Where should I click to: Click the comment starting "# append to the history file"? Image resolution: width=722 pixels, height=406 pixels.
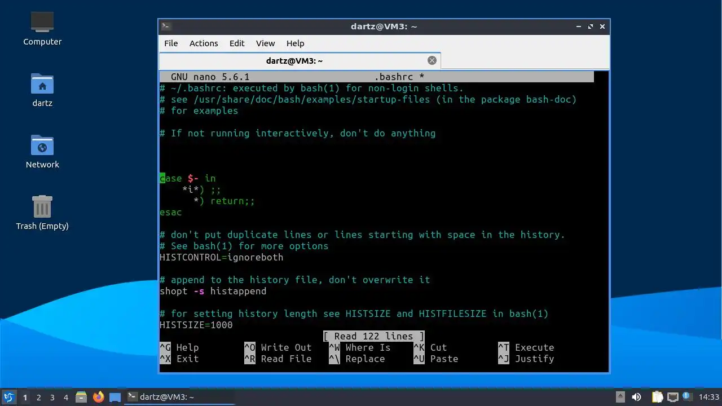(295, 280)
